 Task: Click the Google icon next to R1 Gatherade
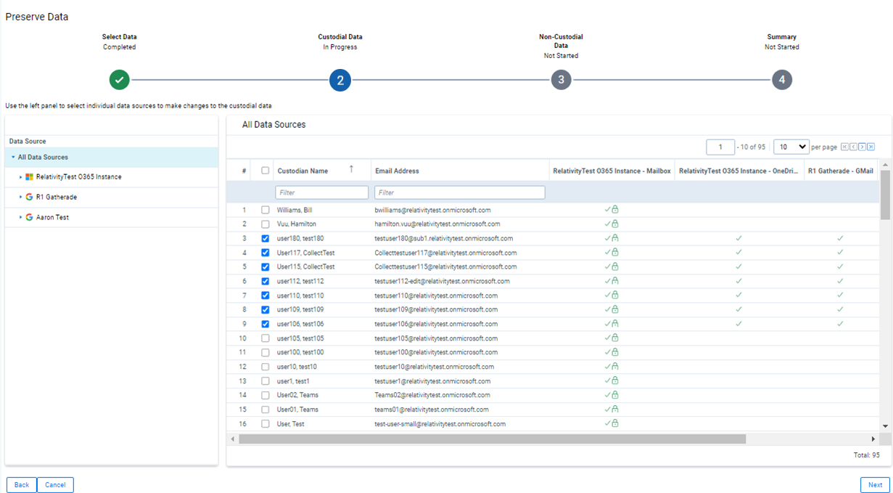[x=29, y=197]
